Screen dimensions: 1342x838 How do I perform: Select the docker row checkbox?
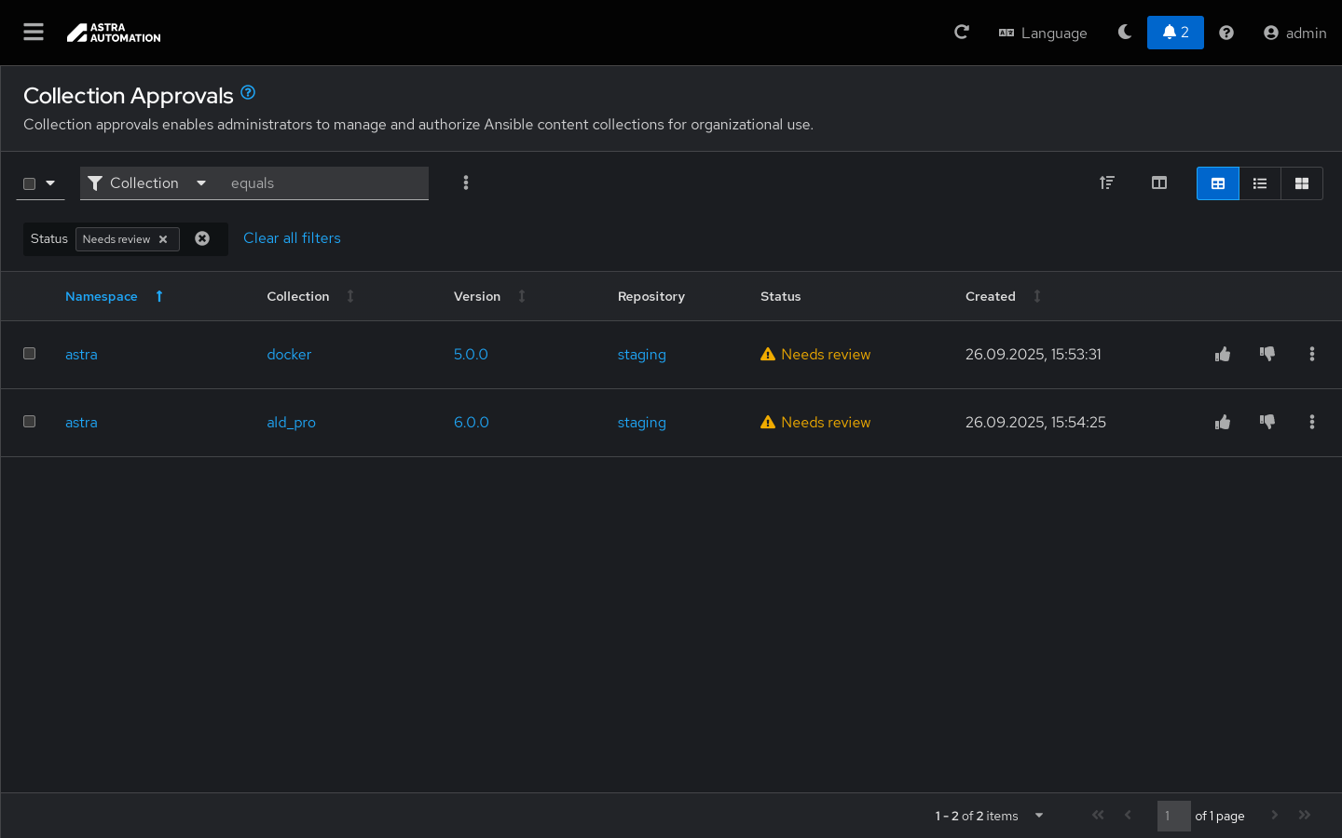click(x=30, y=354)
